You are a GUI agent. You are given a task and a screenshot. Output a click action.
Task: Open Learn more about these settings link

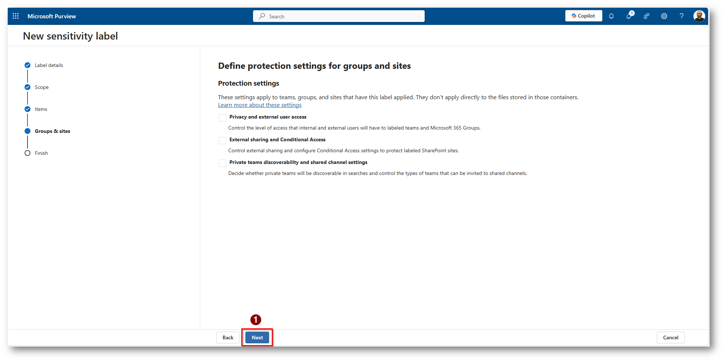click(x=260, y=105)
